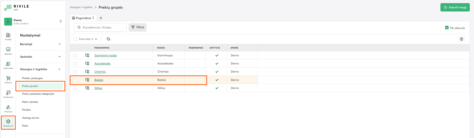Click the hierarchy icon in Autodetalės row
The width and height of the screenshot is (474, 138).
pos(87,63)
